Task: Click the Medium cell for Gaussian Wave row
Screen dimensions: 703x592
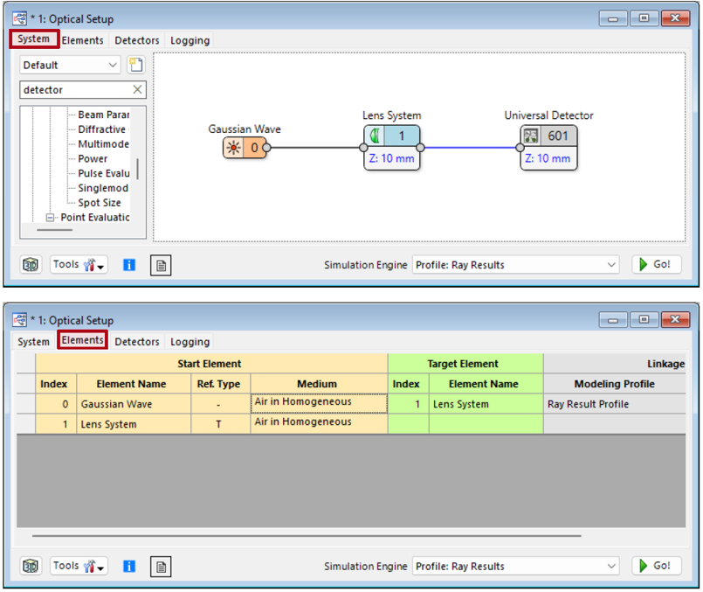Action: tap(319, 403)
